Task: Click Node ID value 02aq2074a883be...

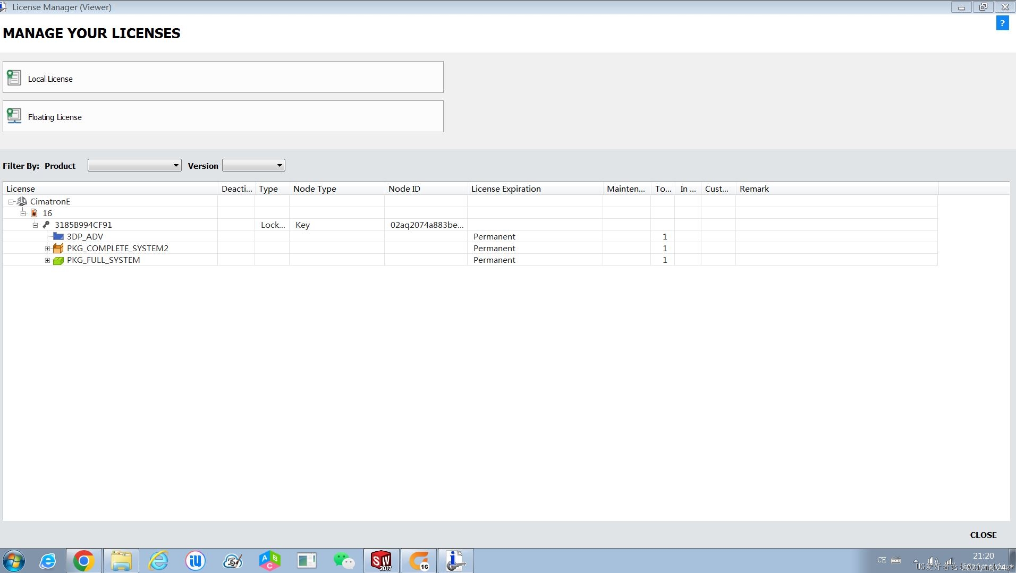Action: coord(427,225)
